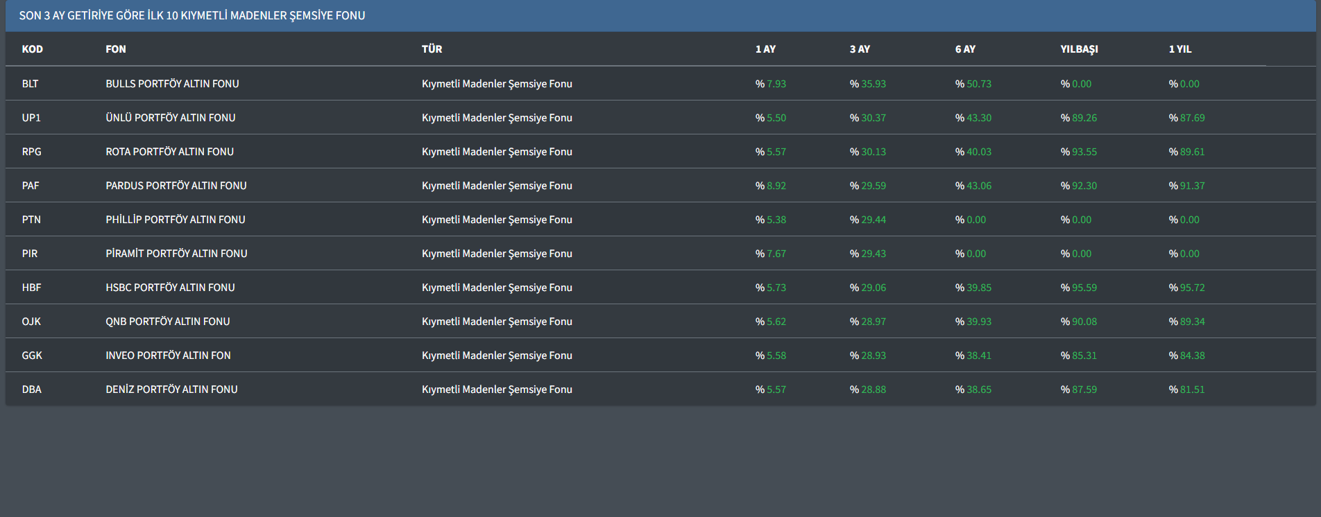Click the HBF 1 YIL value 95.72
The image size is (1321, 517).
1192,288
